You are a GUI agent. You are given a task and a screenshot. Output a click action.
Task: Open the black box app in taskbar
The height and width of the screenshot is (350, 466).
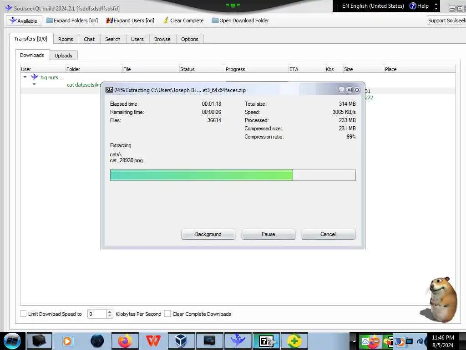(x=39, y=341)
